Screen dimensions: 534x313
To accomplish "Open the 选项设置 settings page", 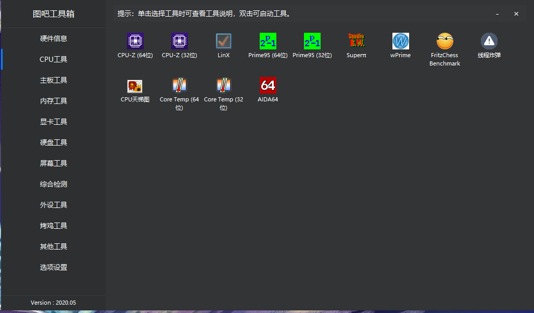I will tap(54, 267).
